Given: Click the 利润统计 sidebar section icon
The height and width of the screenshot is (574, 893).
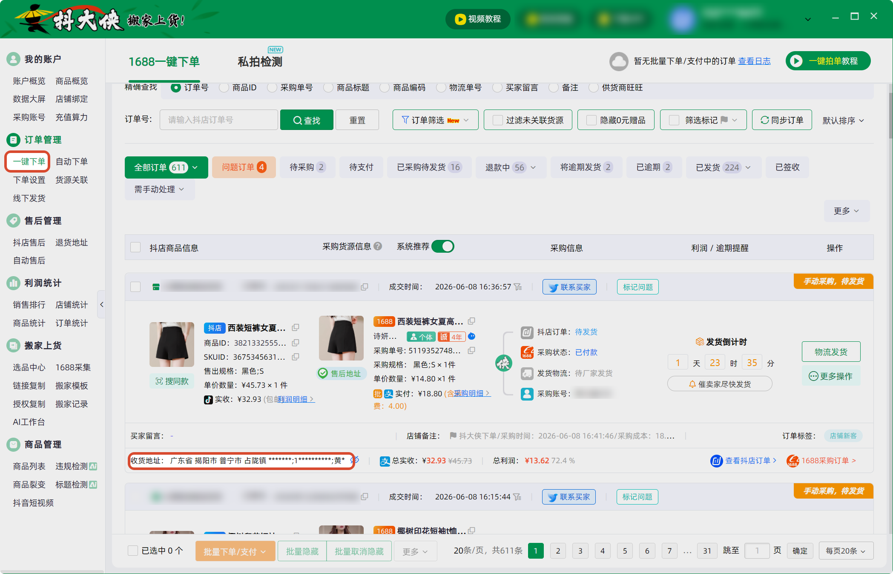Looking at the screenshot, I should pos(13,283).
